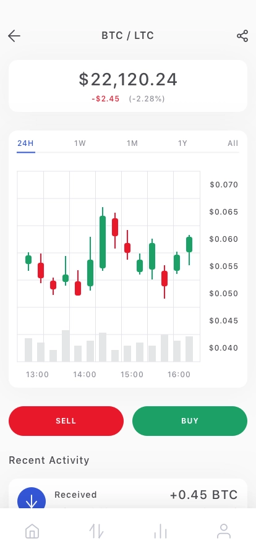
Task: Tap the red SELL button
Action: click(x=66, y=421)
